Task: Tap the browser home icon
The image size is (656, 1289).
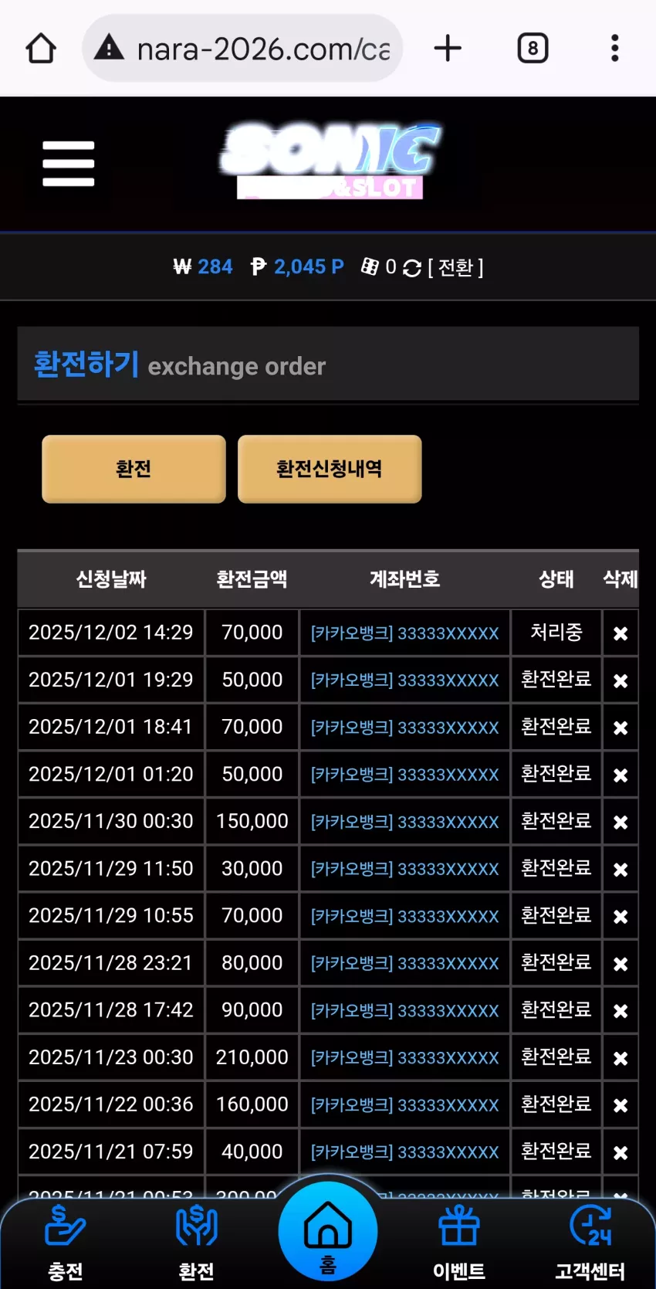Action: [41, 48]
